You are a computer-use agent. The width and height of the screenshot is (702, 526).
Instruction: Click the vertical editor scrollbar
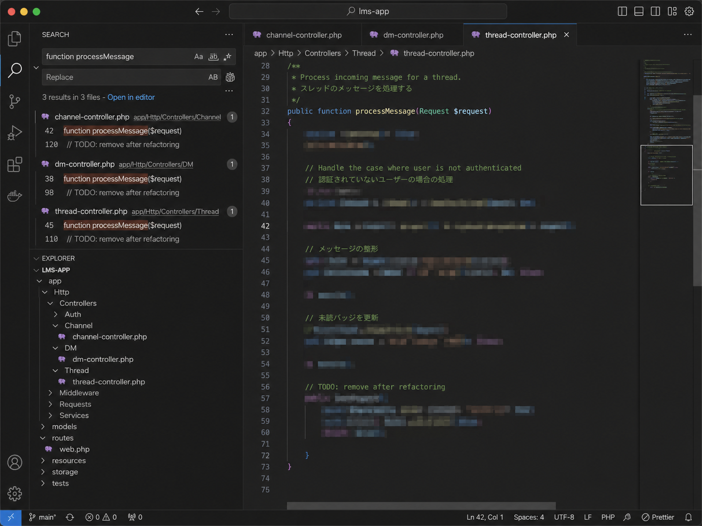pos(698,190)
